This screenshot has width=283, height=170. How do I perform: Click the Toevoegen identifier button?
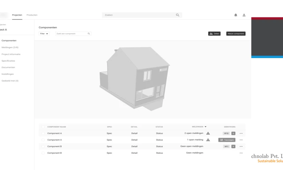[227, 140]
